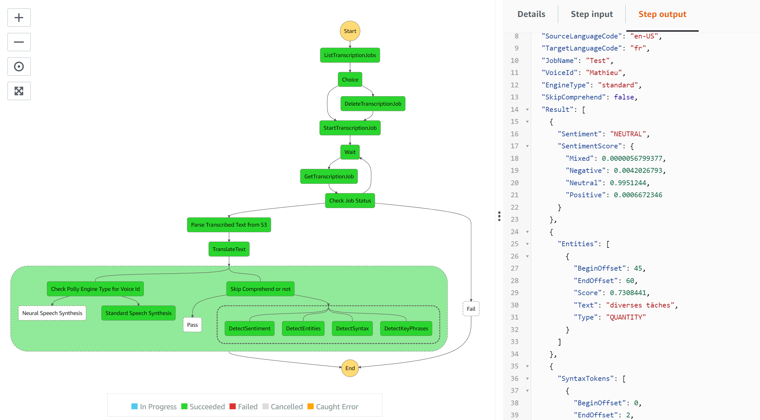Center the graph with the target icon
The width and height of the screenshot is (760, 420).
19,67
